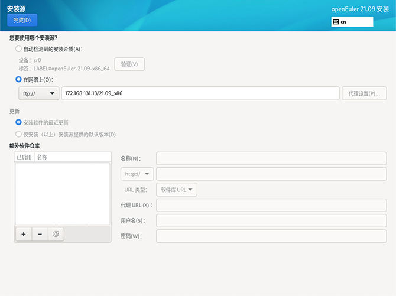Click the 完成(D) done button

click(x=22, y=20)
